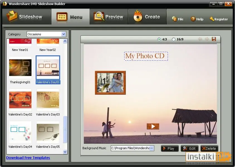
Task: Click the save floppy disk icon
Action: [x=214, y=39]
